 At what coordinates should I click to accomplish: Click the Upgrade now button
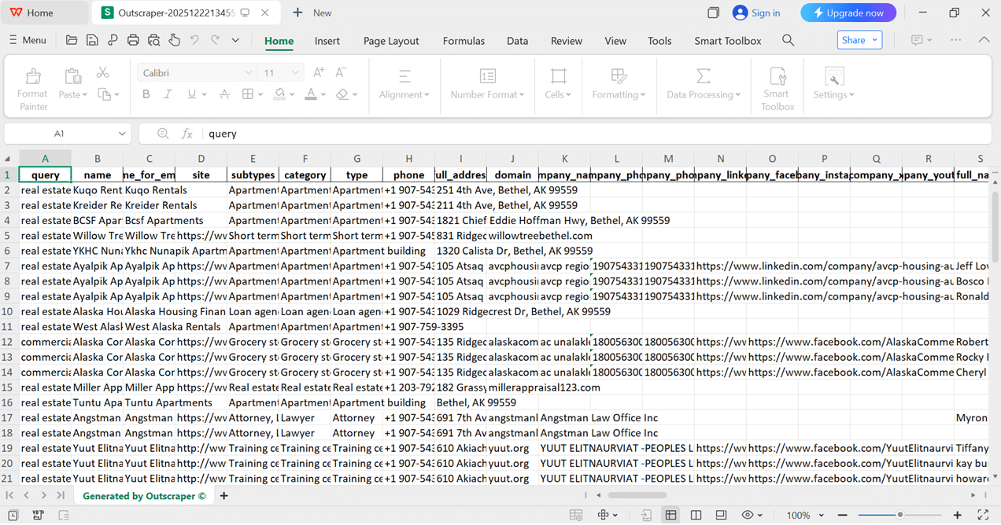click(x=848, y=13)
